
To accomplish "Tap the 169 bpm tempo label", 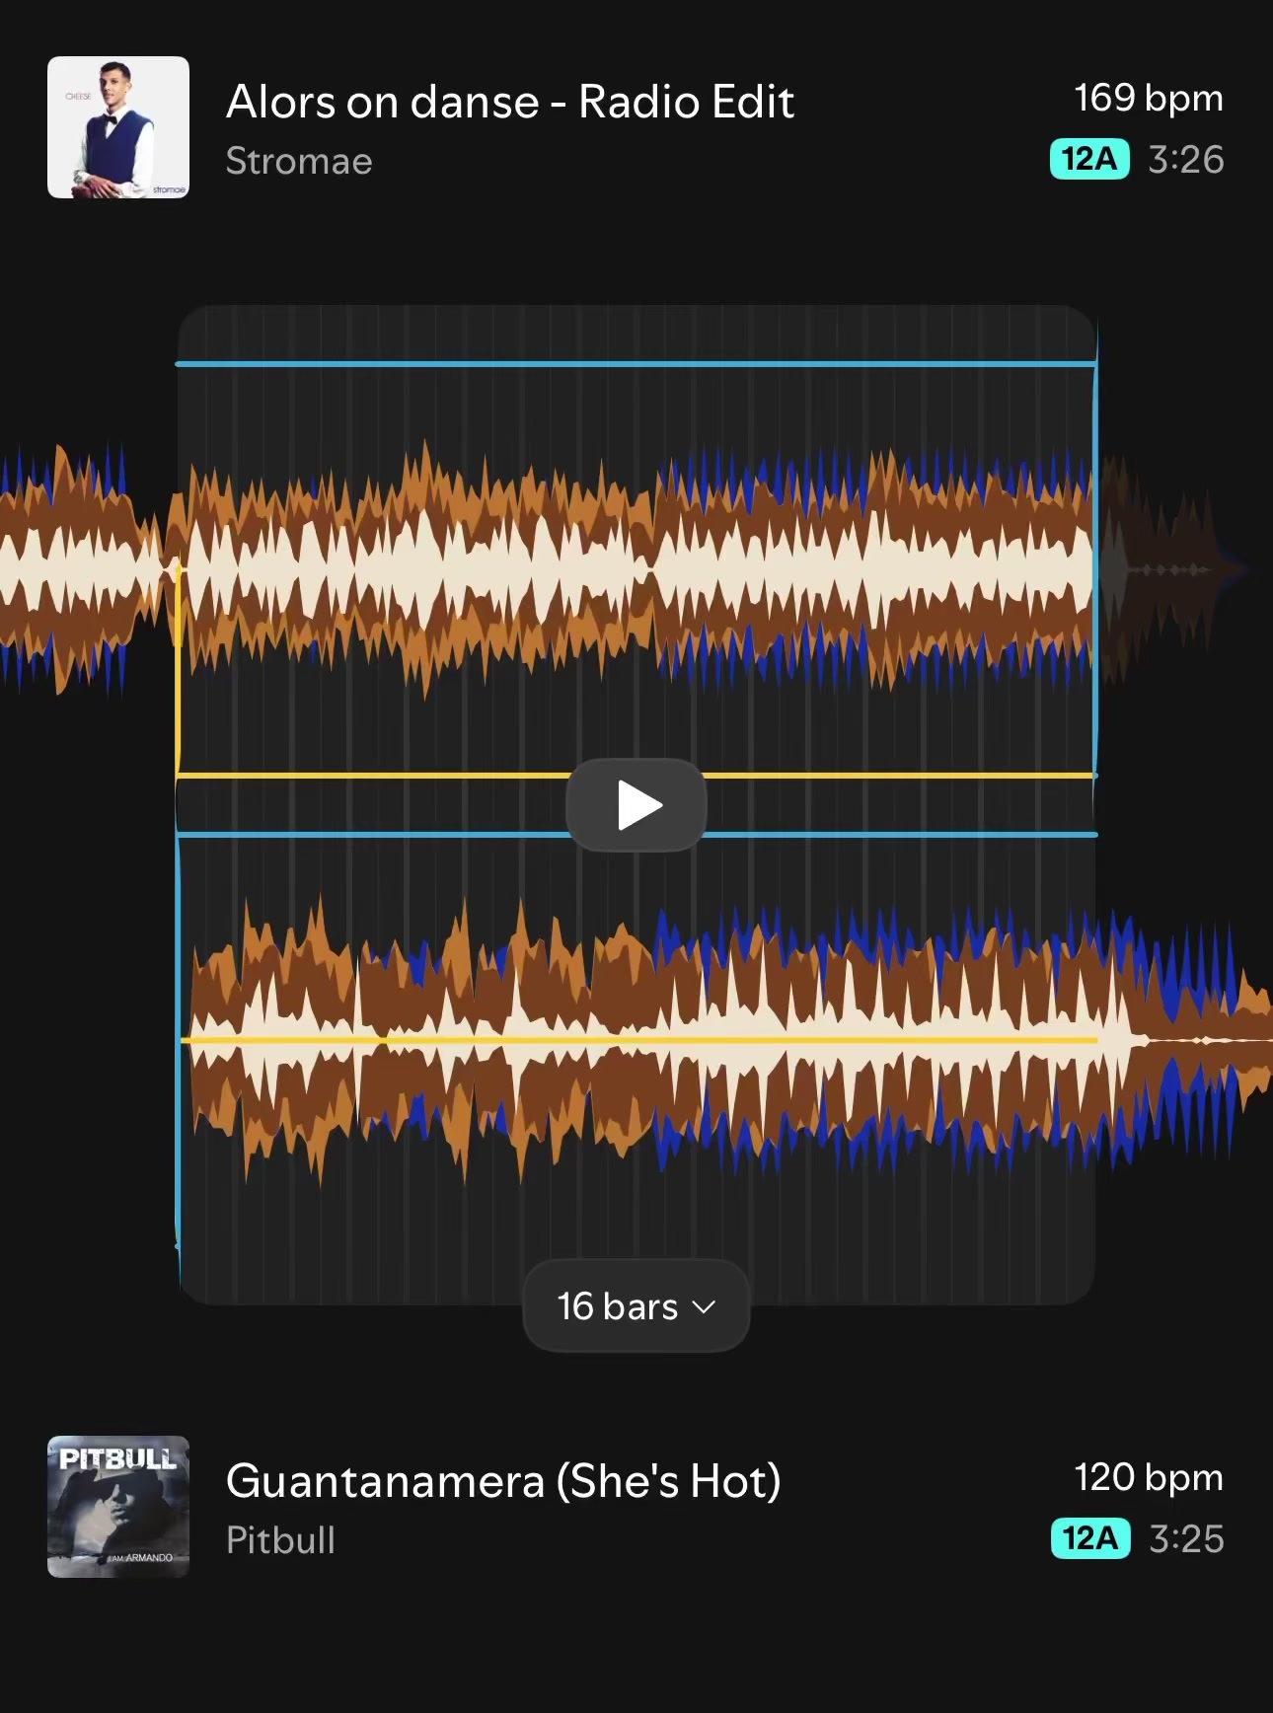I will point(1149,99).
